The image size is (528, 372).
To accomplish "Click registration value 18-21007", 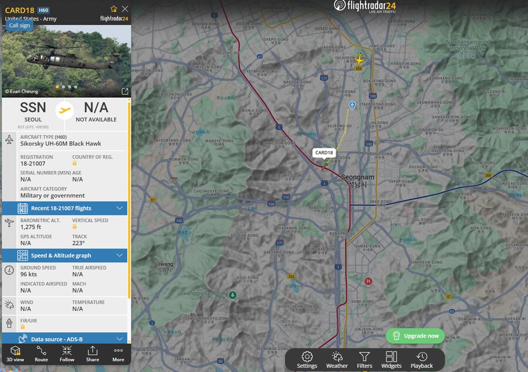I will [x=33, y=163].
